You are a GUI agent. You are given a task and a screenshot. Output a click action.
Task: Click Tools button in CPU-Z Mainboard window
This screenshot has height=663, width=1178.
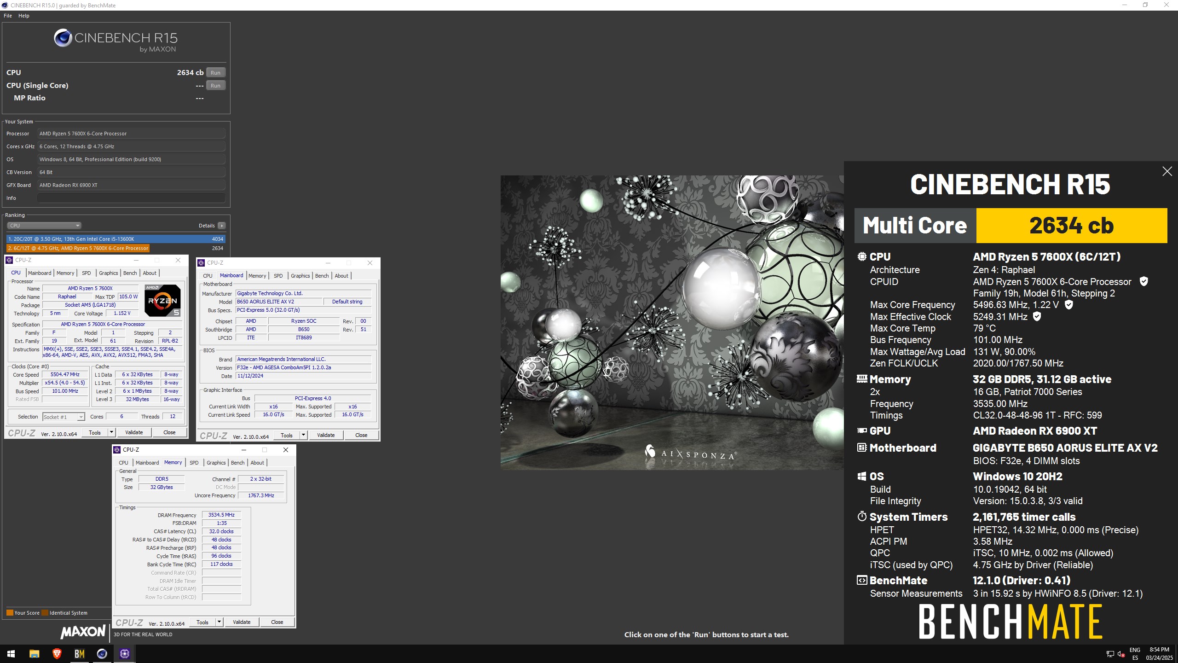tap(287, 435)
